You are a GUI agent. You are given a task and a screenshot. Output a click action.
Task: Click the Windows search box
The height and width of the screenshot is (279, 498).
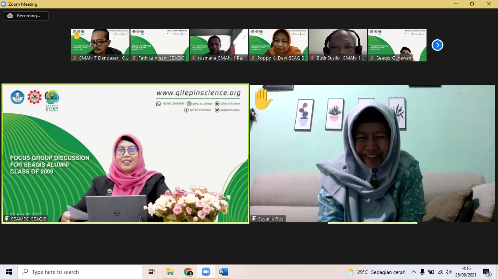[81, 272]
